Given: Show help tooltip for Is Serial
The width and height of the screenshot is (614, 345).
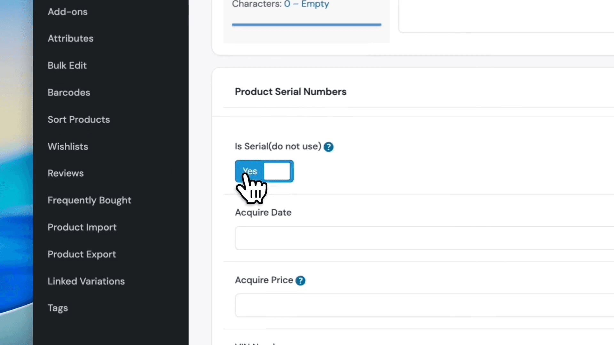Looking at the screenshot, I should (328, 147).
